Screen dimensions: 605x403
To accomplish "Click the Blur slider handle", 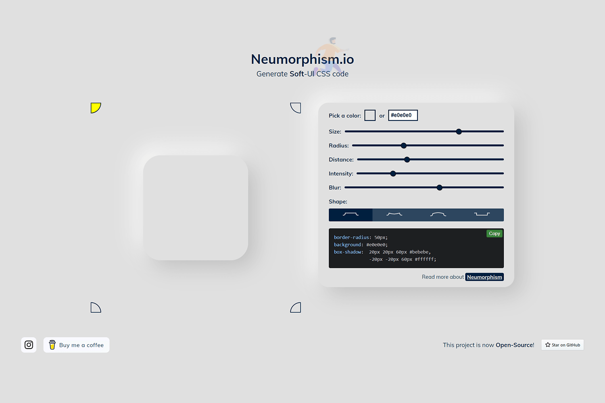I will [x=440, y=187].
